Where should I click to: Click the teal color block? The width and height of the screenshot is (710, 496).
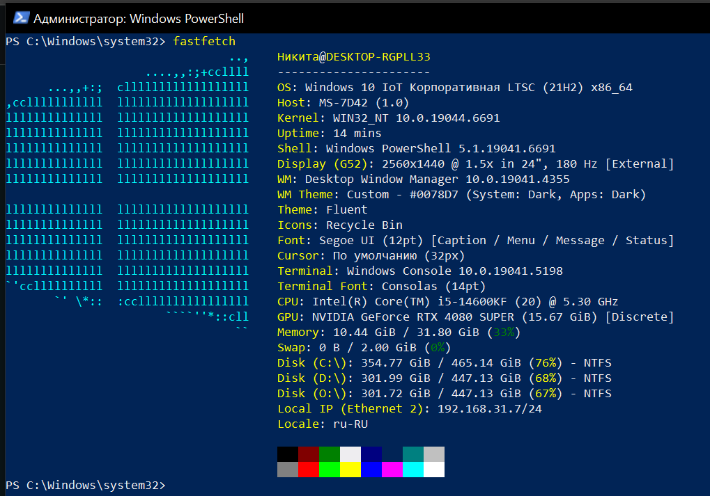pos(413,454)
